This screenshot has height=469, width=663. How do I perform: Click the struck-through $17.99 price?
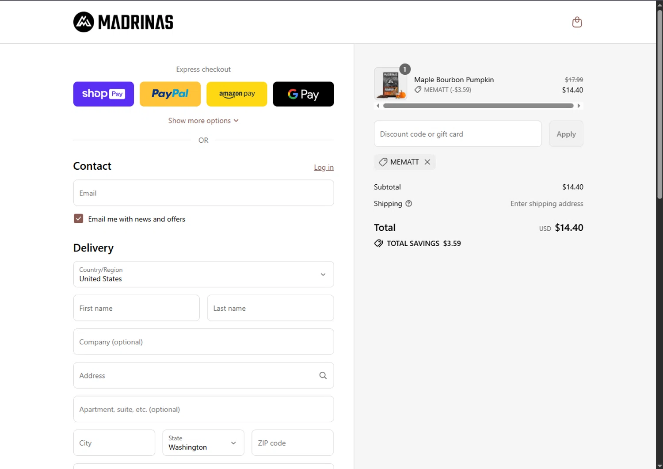coord(574,80)
